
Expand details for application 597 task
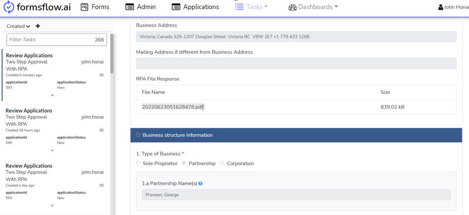point(52,95)
